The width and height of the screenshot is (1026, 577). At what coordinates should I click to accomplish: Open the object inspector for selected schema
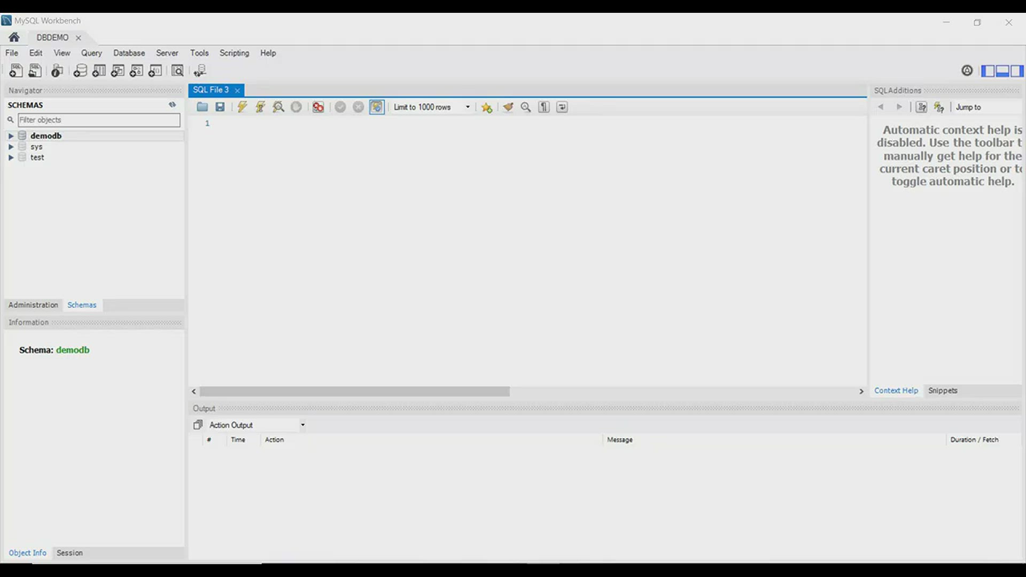57,71
